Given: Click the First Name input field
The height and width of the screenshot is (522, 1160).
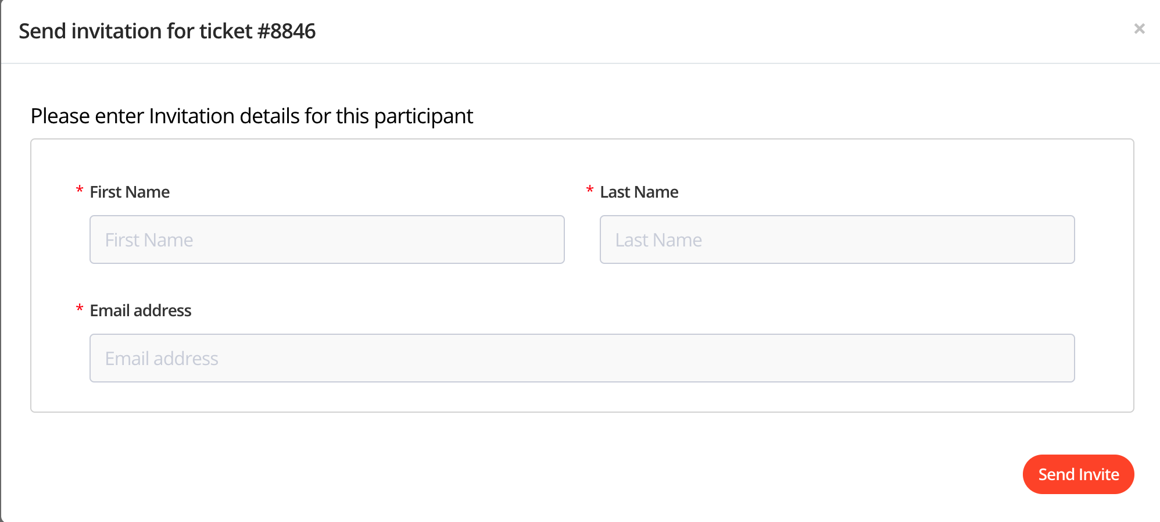Looking at the screenshot, I should pyautogui.click(x=327, y=239).
